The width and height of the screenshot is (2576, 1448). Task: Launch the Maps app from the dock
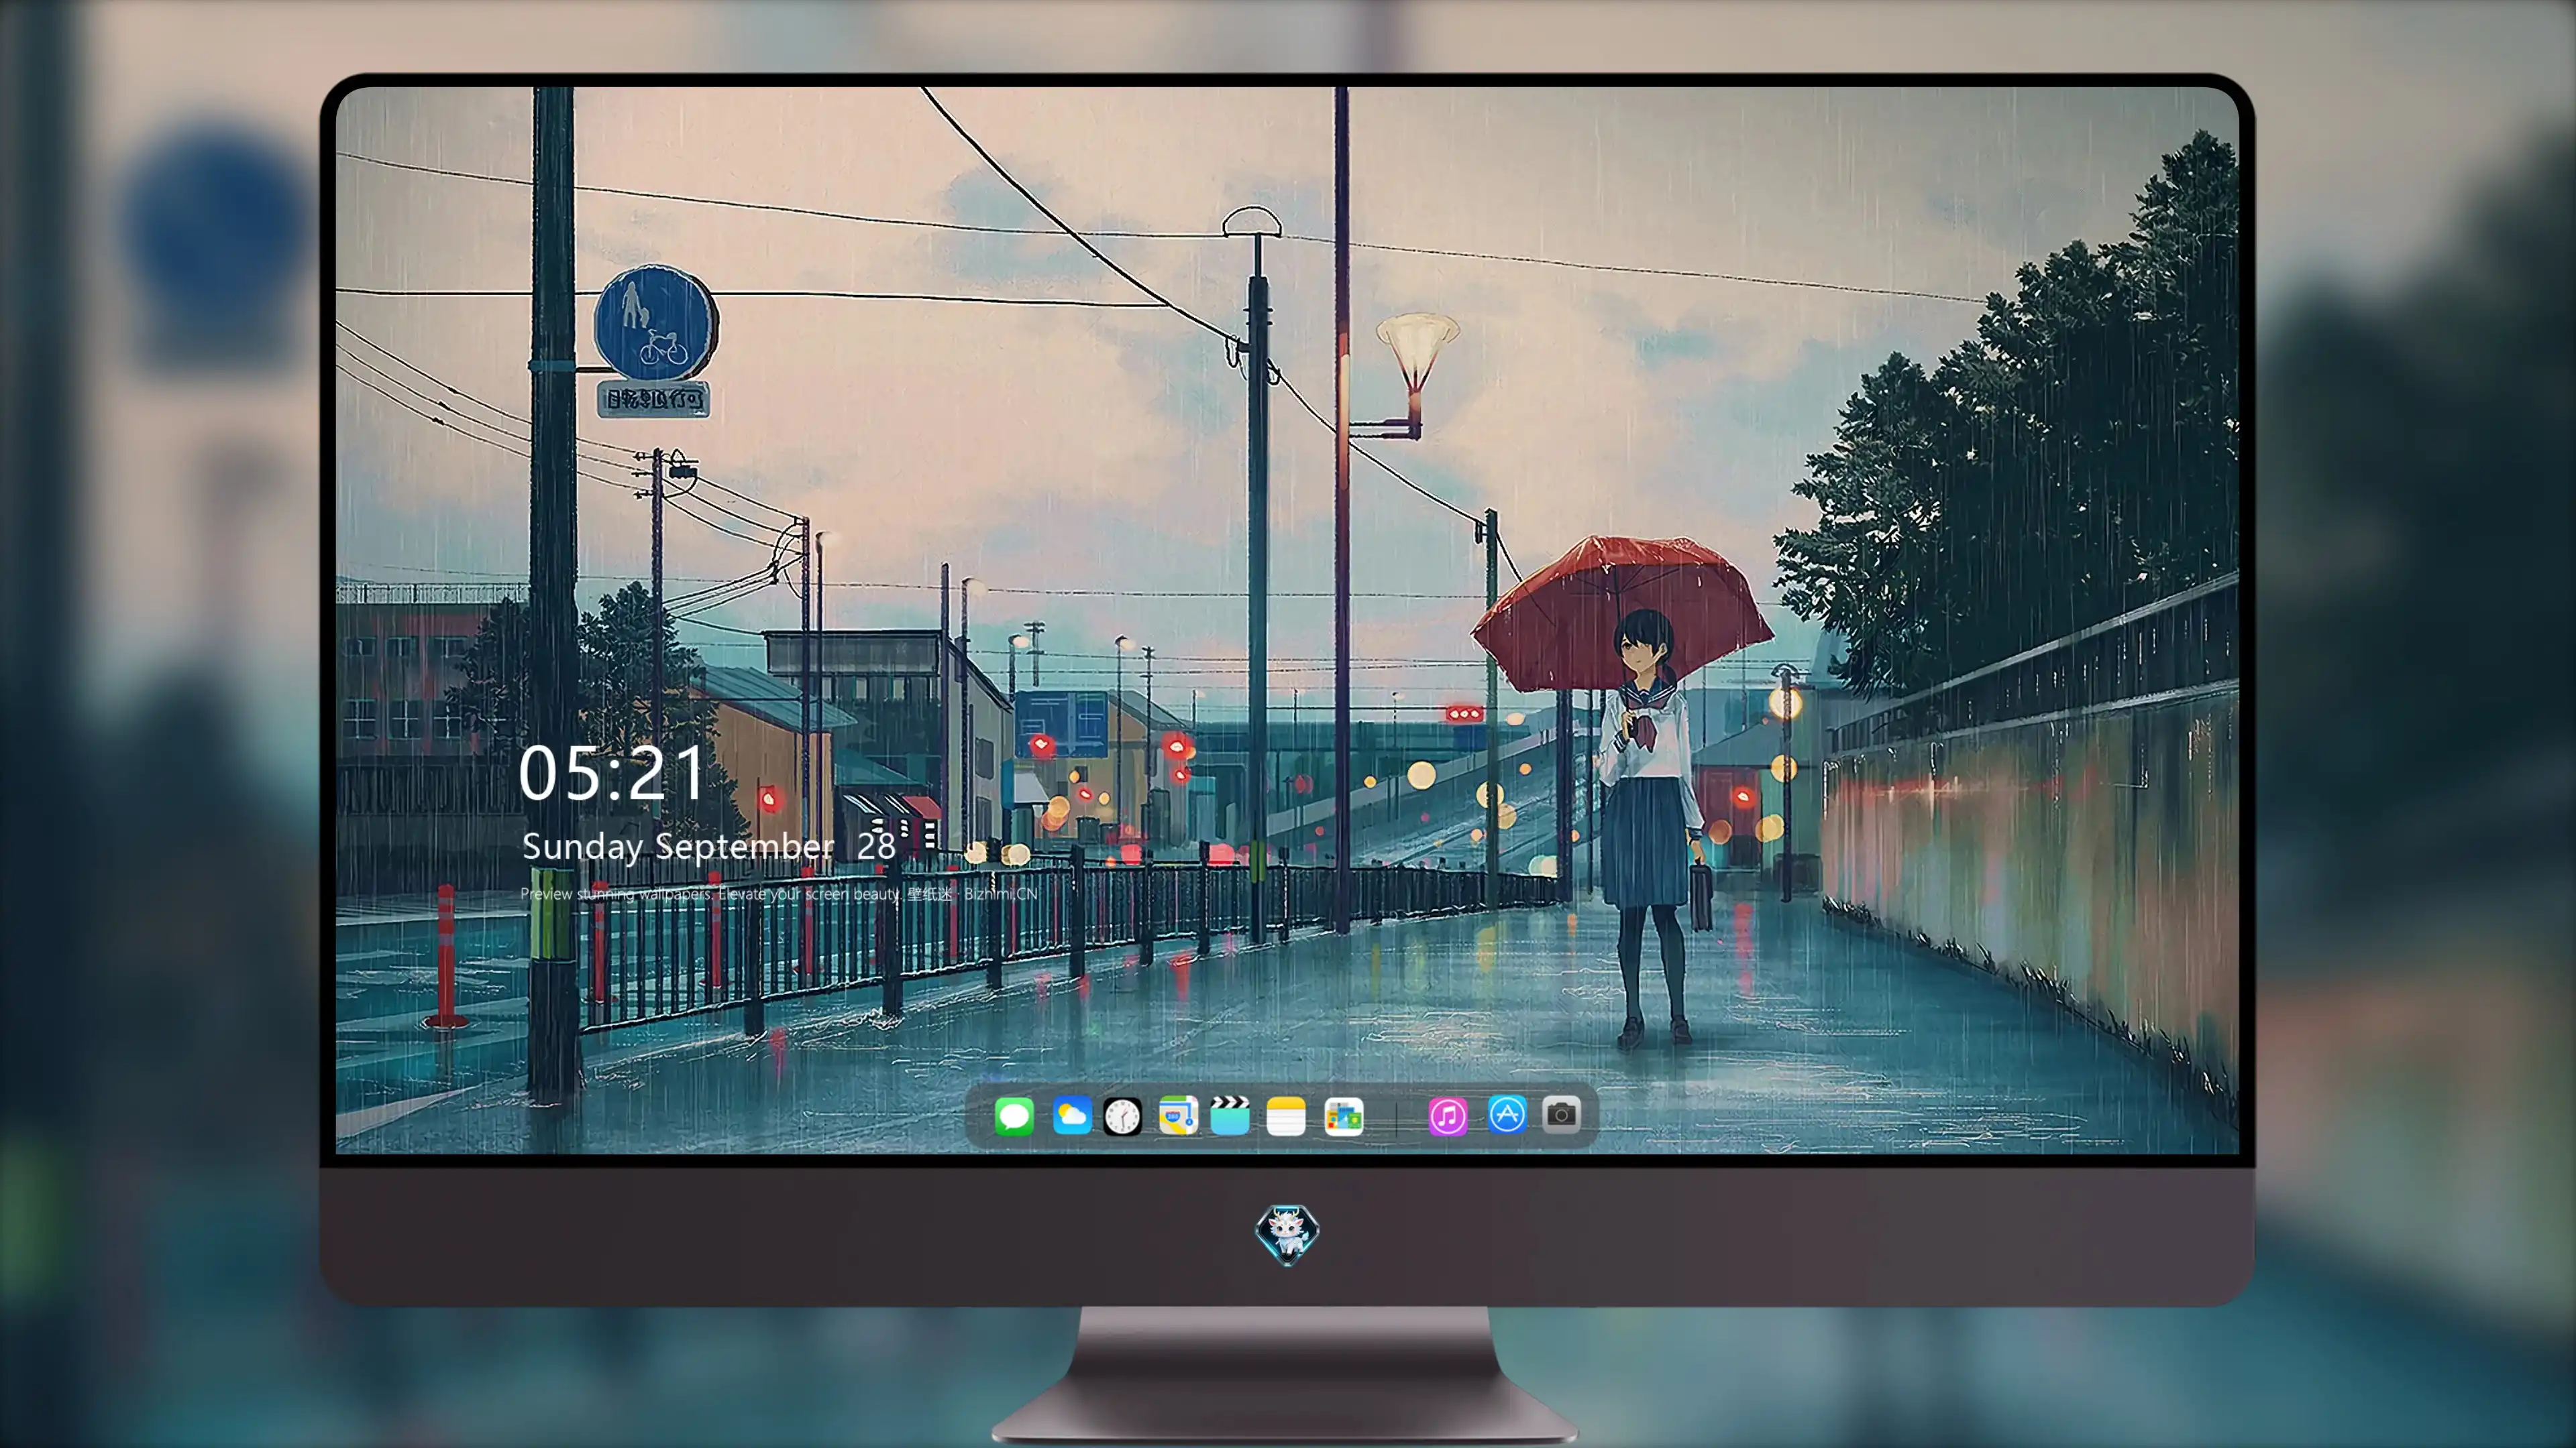(x=1178, y=1115)
